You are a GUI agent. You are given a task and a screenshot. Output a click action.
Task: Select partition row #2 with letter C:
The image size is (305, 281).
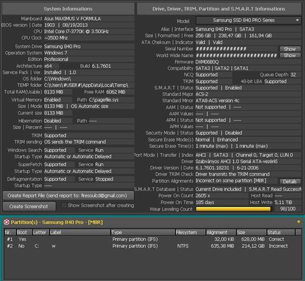tap(152, 246)
